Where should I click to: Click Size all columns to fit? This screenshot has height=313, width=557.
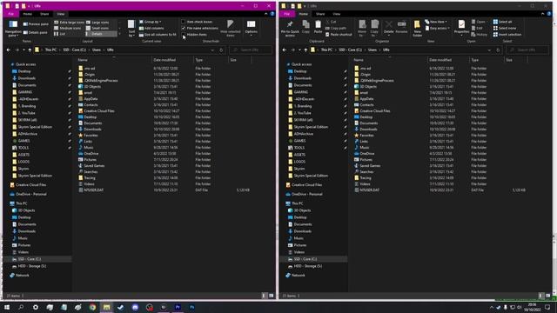click(x=158, y=35)
